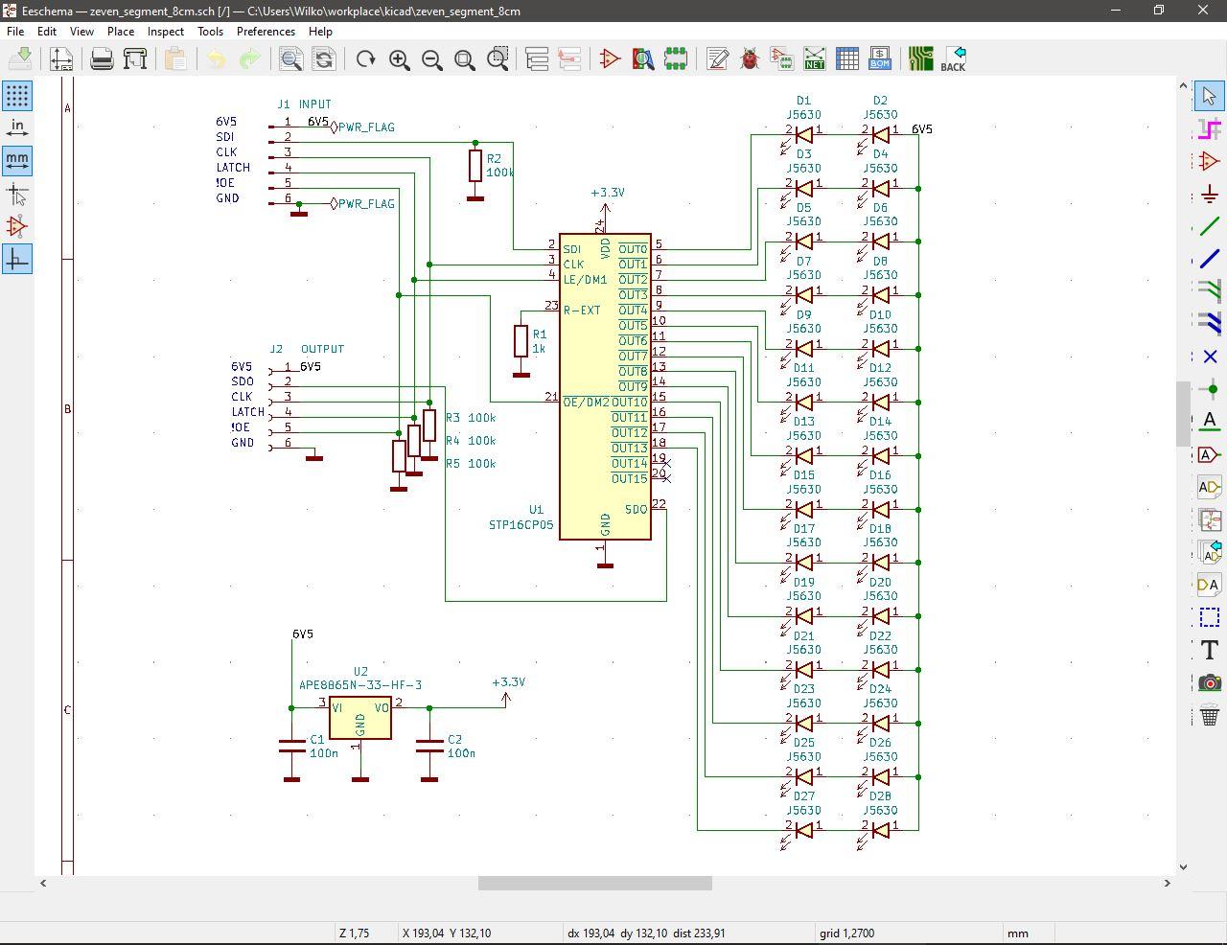Open the Tools menu
The image size is (1227, 945).
coord(210,32)
